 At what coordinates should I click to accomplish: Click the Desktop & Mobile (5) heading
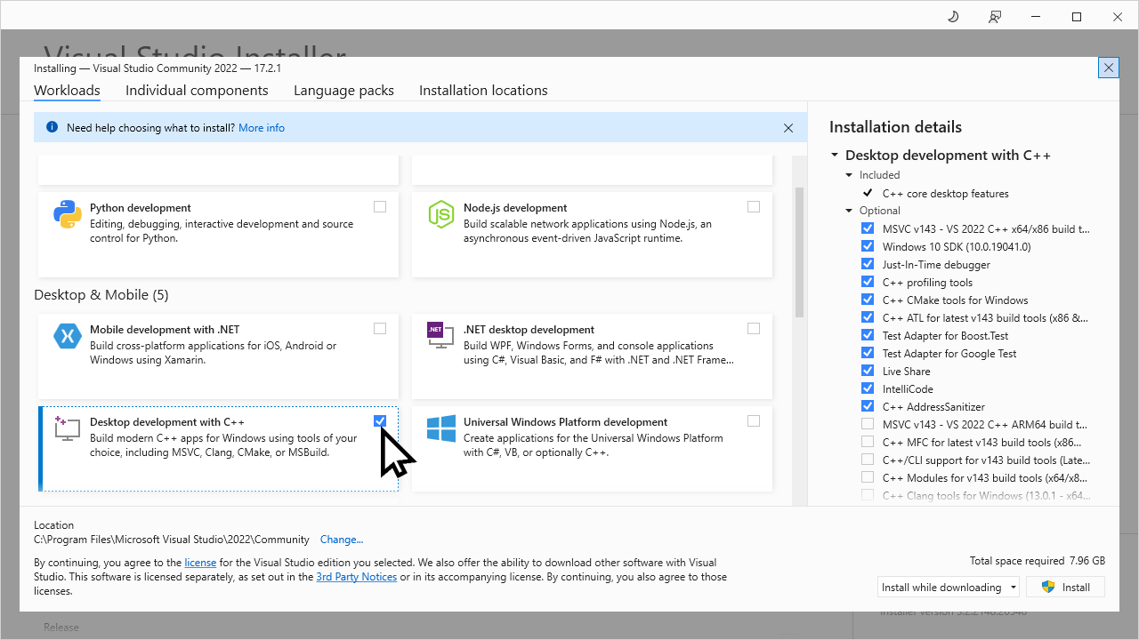pos(101,295)
